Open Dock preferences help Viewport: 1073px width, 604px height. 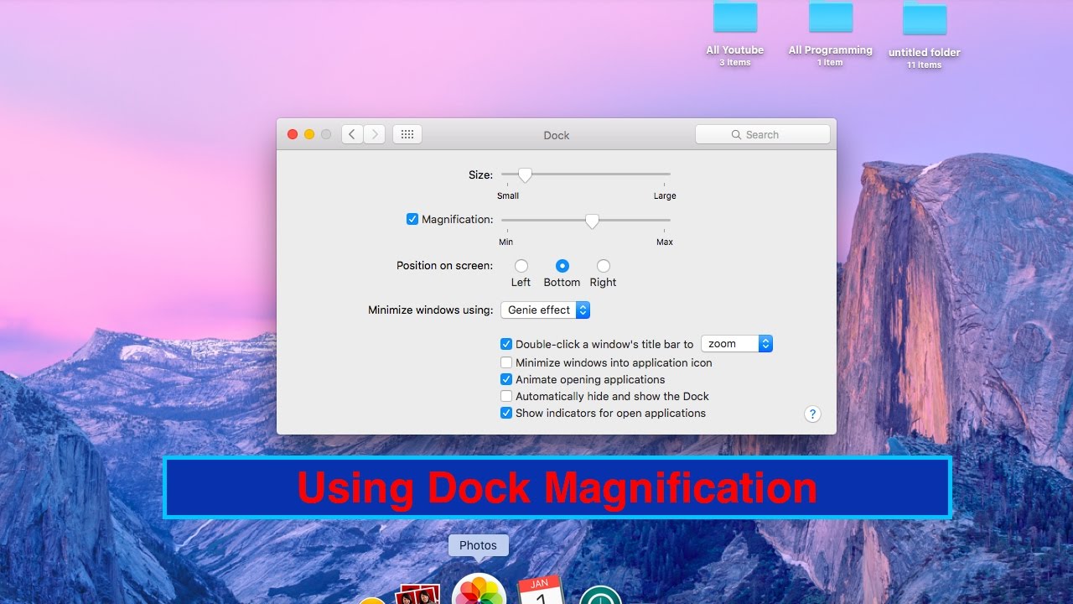[812, 414]
